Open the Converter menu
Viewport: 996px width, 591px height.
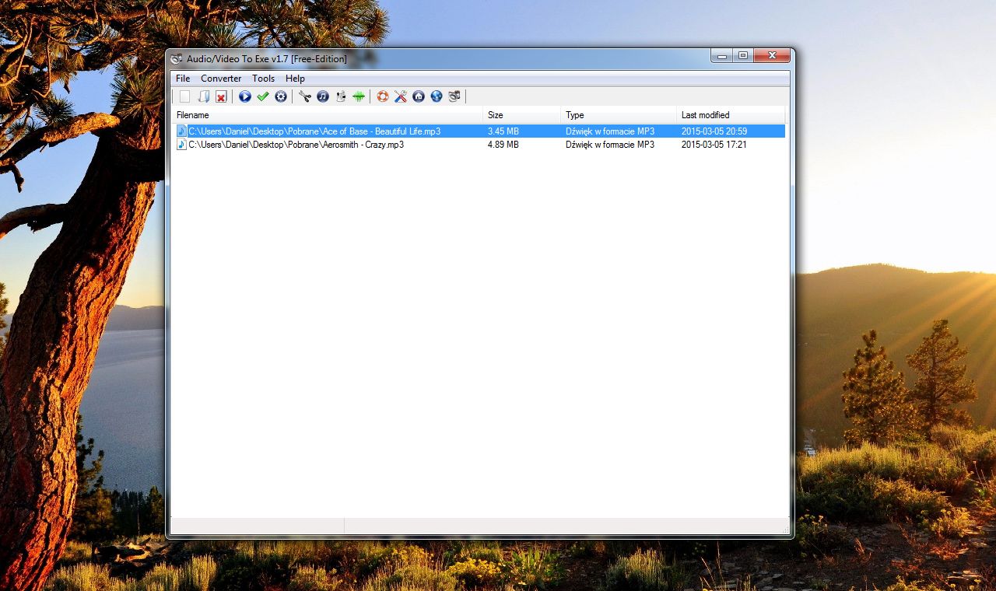tap(221, 79)
